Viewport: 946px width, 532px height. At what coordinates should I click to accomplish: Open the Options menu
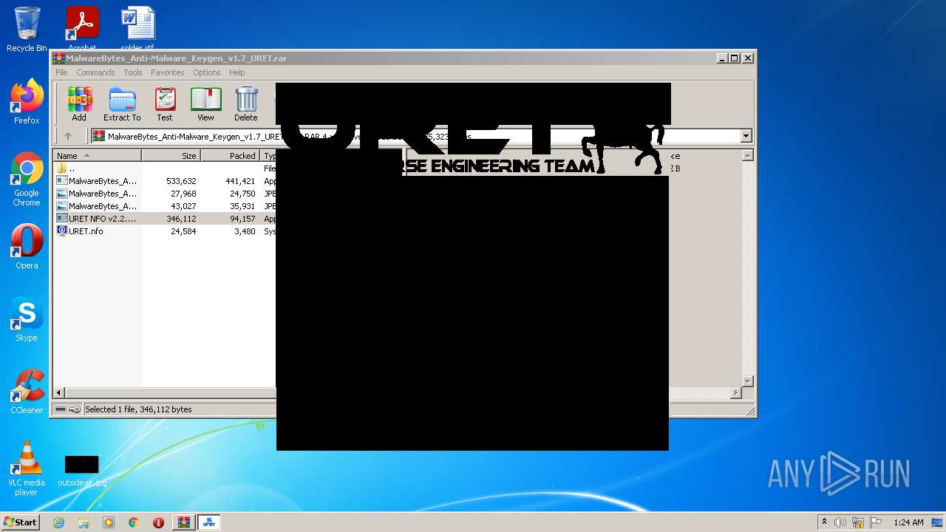[x=207, y=72]
